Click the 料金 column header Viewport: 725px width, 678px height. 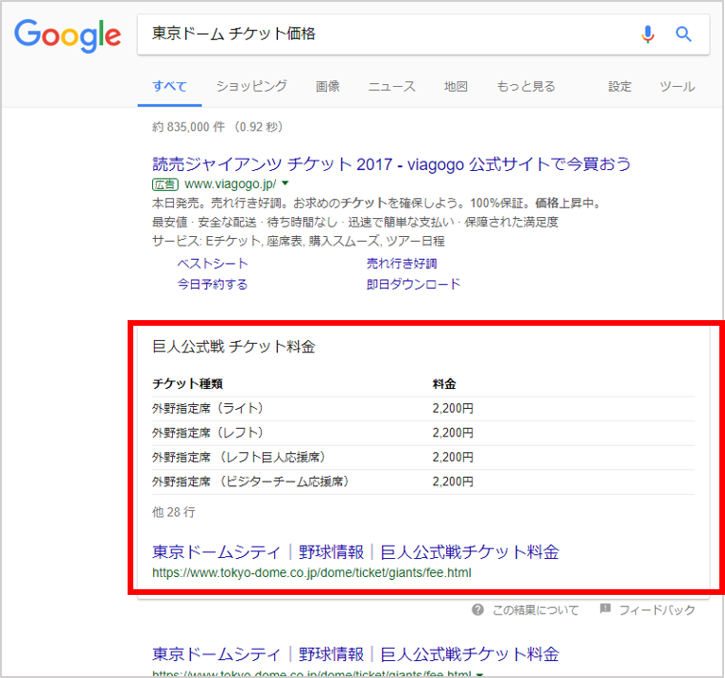click(x=444, y=383)
